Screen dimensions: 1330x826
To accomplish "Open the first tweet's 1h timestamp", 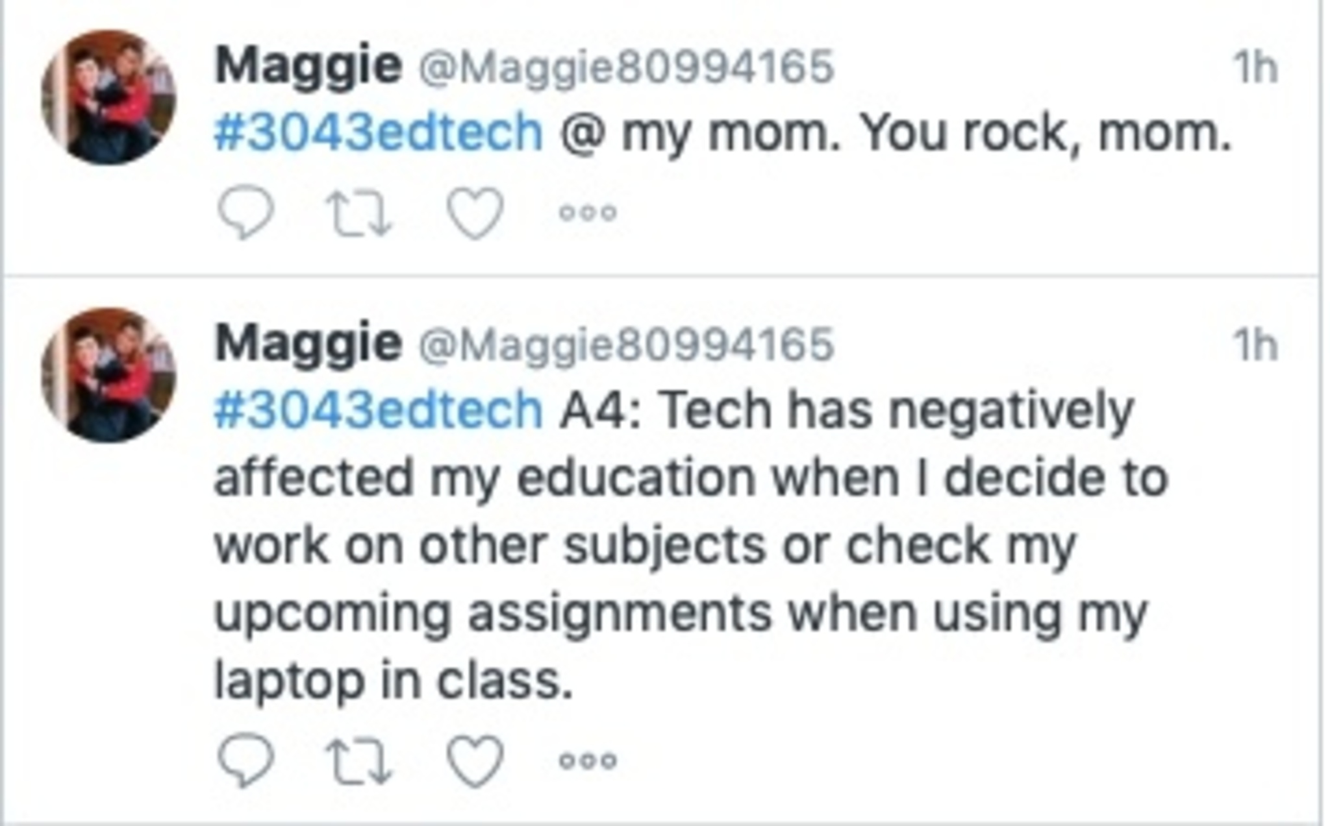I will (x=1255, y=67).
